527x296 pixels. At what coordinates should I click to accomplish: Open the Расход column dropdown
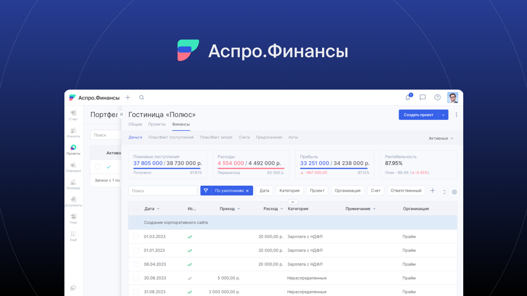click(x=282, y=209)
